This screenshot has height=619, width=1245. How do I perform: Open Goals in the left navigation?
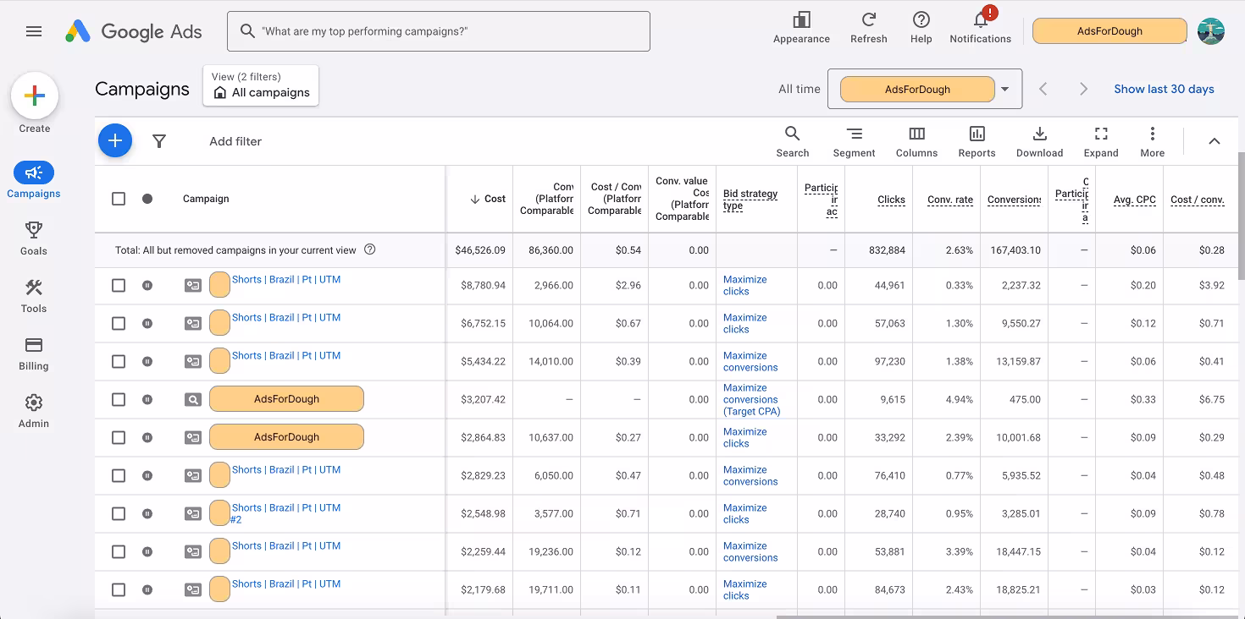coord(34,238)
